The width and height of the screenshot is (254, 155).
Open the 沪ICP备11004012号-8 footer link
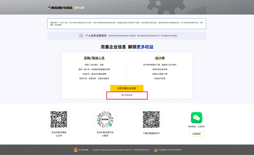point(142,150)
